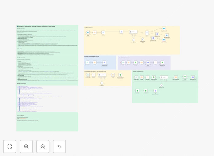The width and height of the screenshot is (214, 156).
Task: Select code node in Instagram direct messages section
Action: point(95,63)
